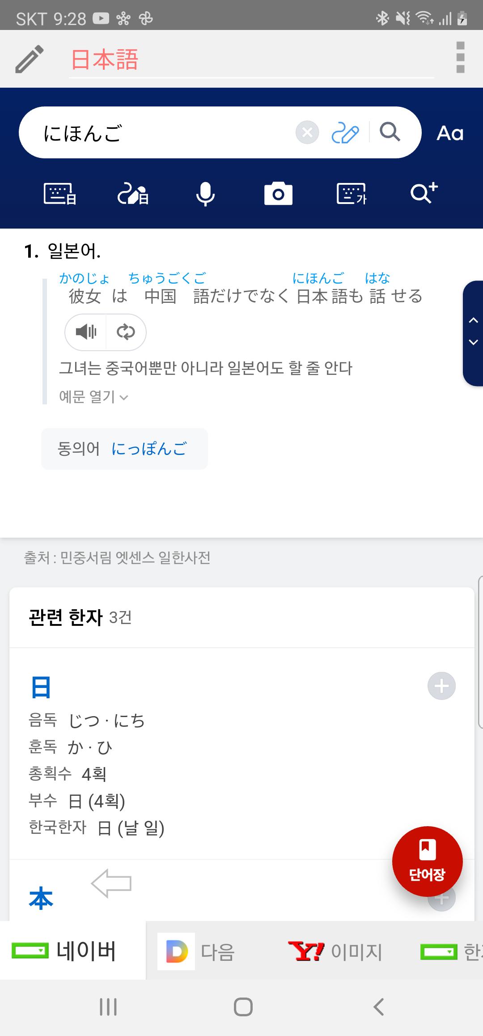Change font size with Aa button

450,133
